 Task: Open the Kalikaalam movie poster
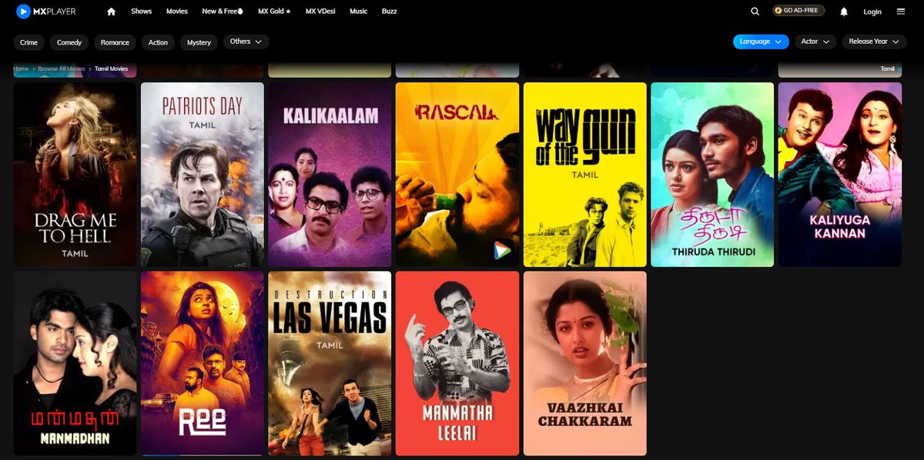click(x=330, y=175)
